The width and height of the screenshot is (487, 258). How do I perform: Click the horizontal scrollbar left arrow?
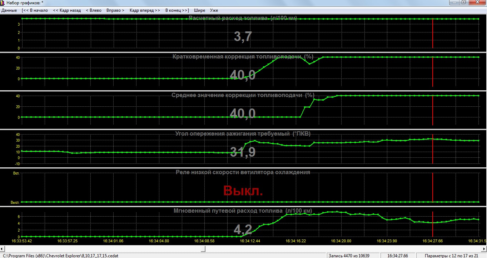[x=3, y=248]
